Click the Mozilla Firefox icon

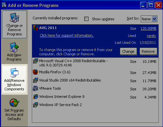(35, 72)
